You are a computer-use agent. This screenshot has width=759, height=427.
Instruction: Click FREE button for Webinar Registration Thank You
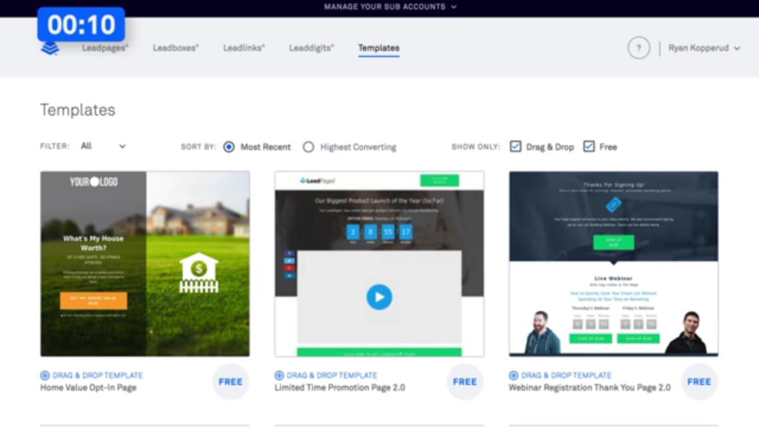(x=699, y=382)
